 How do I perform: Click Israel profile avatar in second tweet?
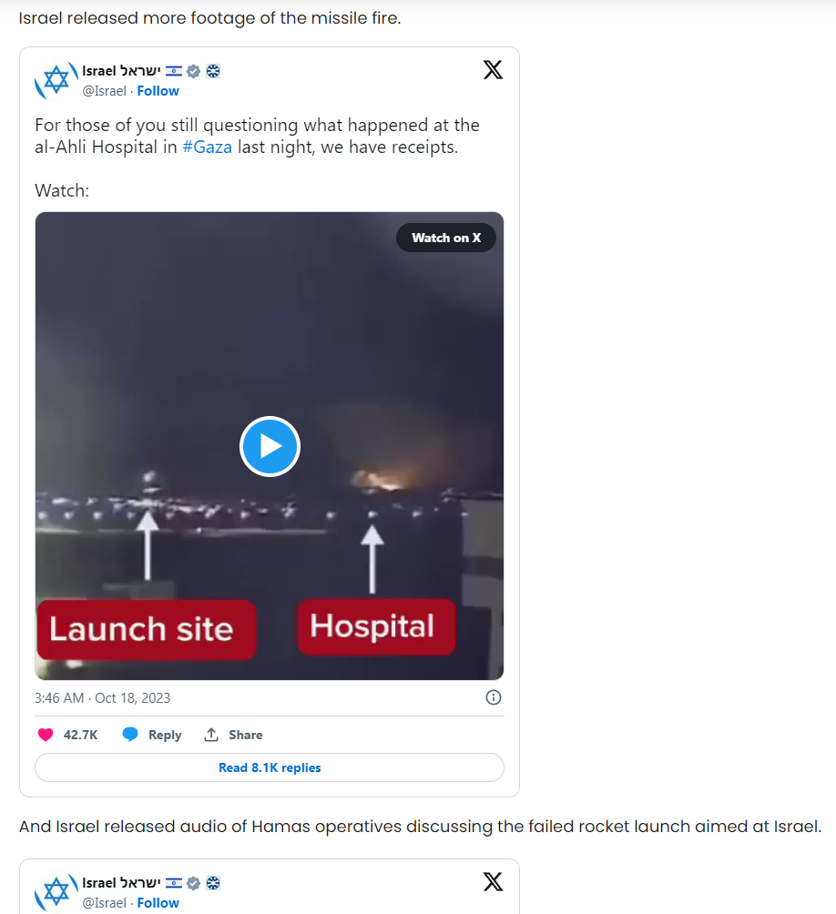pyautogui.click(x=56, y=892)
